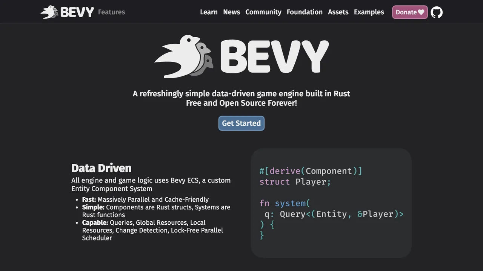
Task: Click the 'Fast:' bullet item
Action: coord(146,199)
